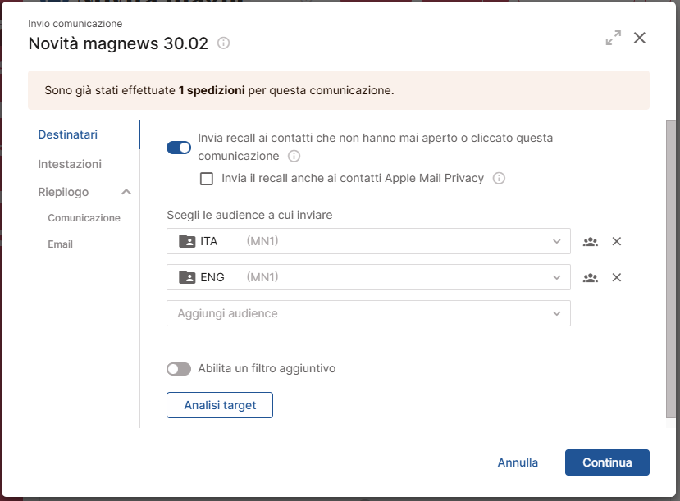The image size is (680, 501).
Task: Click info icon beside Apple Mail Privacy
Action: (x=500, y=178)
